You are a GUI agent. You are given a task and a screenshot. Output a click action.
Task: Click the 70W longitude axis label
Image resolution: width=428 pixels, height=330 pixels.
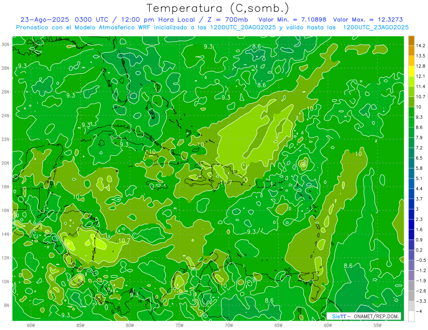229,325
